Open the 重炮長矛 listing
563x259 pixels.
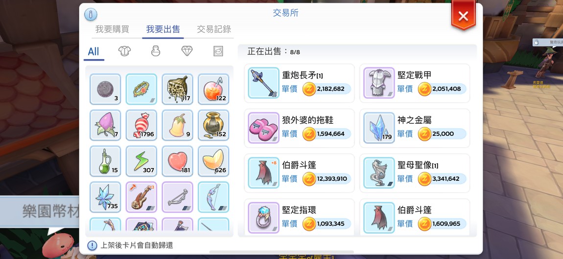300,83
